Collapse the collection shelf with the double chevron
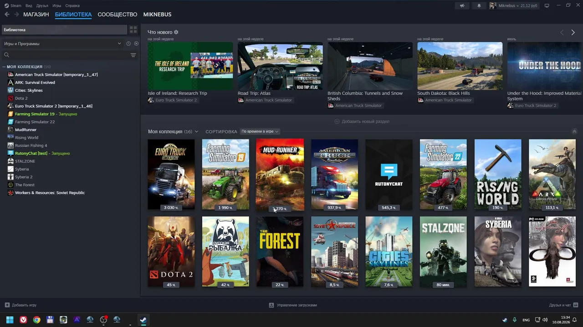The image size is (583, 327). pyautogui.click(x=574, y=131)
